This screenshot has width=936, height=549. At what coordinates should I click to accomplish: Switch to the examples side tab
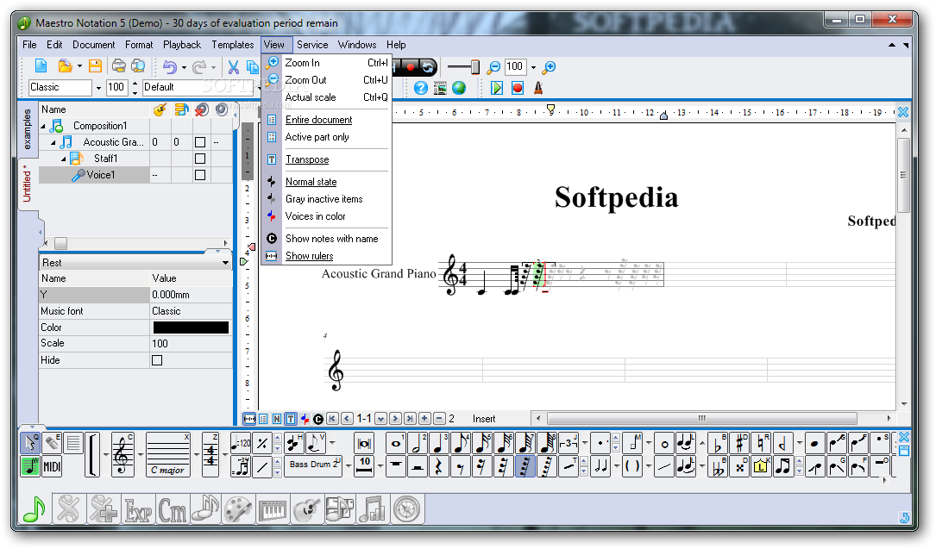click(x=27, y=129)
